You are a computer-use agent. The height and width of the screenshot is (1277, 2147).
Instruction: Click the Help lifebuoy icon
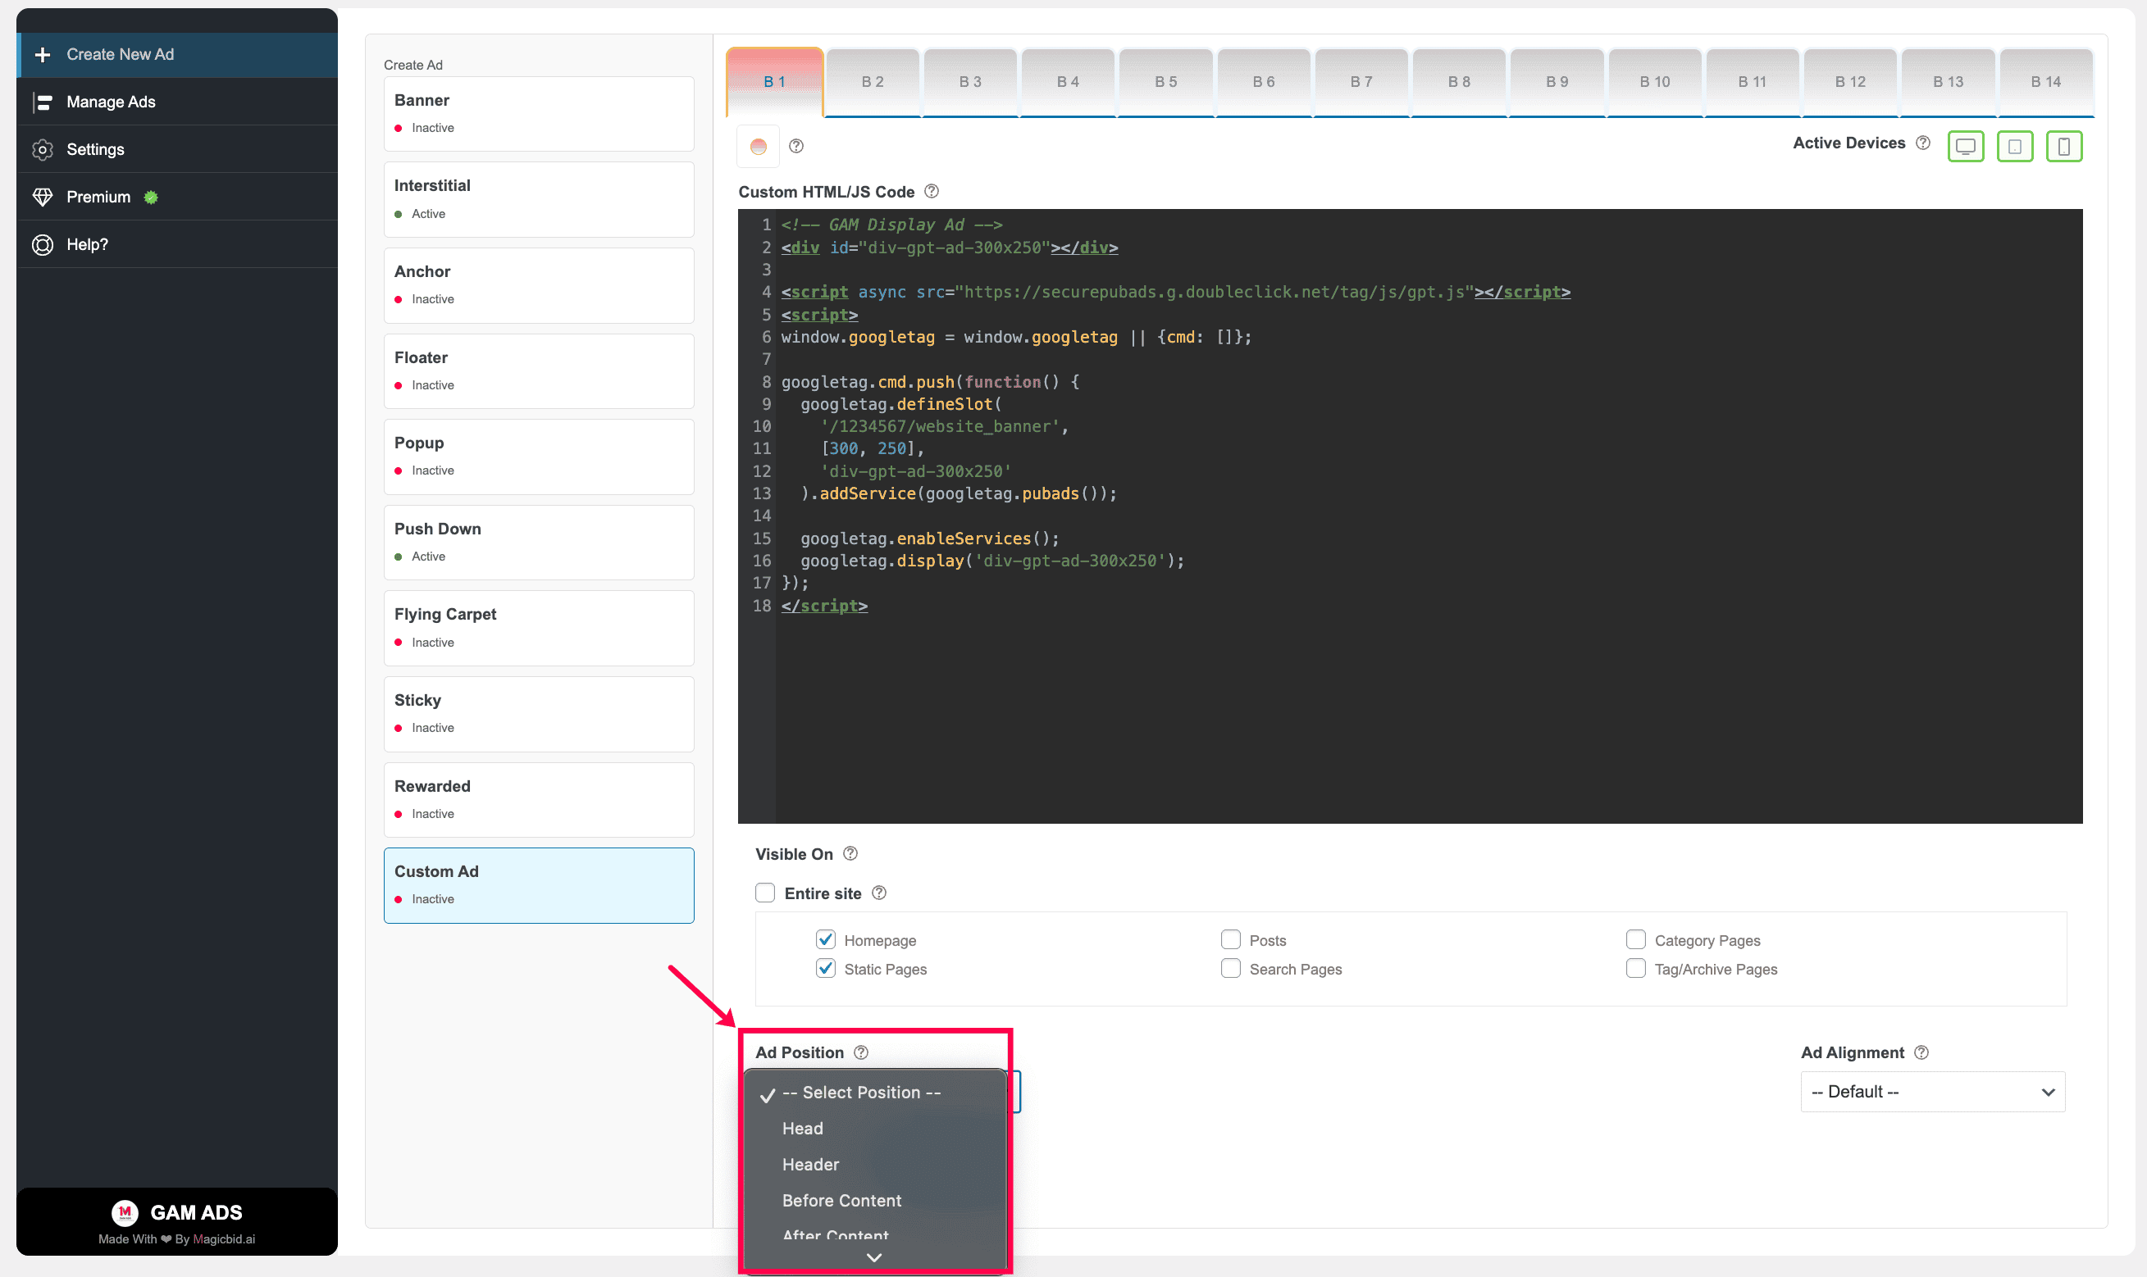point(42,244)
